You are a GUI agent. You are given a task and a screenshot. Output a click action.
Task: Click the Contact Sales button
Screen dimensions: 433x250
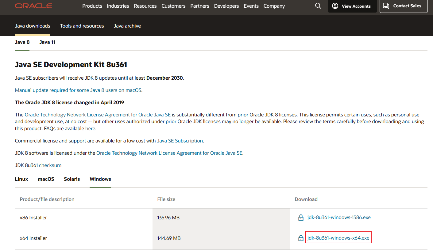403,6
